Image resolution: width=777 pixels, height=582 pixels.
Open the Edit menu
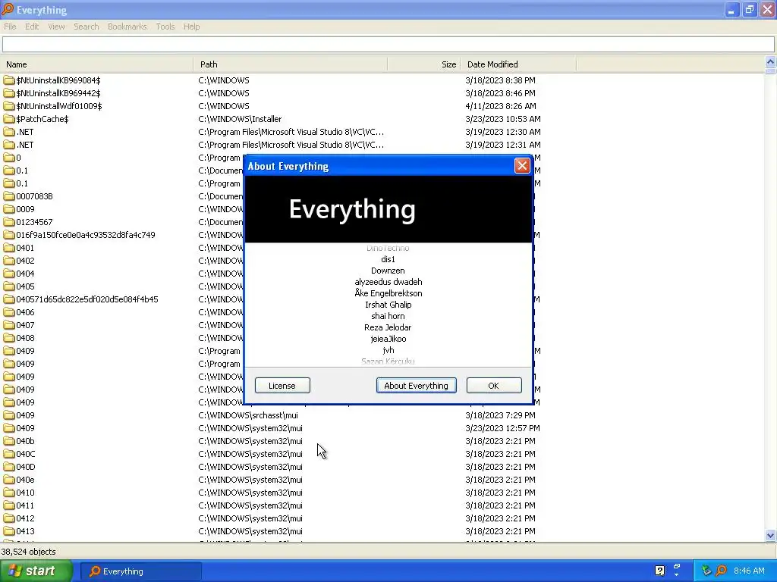tap(32, 27)
